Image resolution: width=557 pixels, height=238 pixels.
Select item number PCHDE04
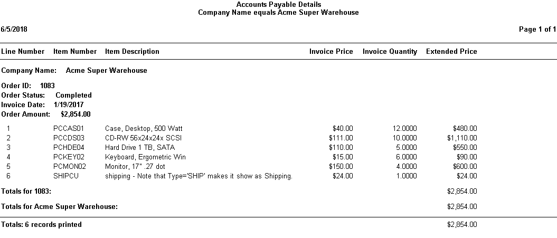tap(69, 148)
